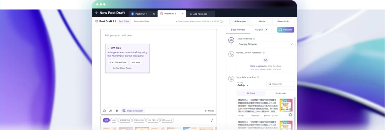The image size is (385, 130).
Task: Open the first reference post thumbnail
Action: 286,105
